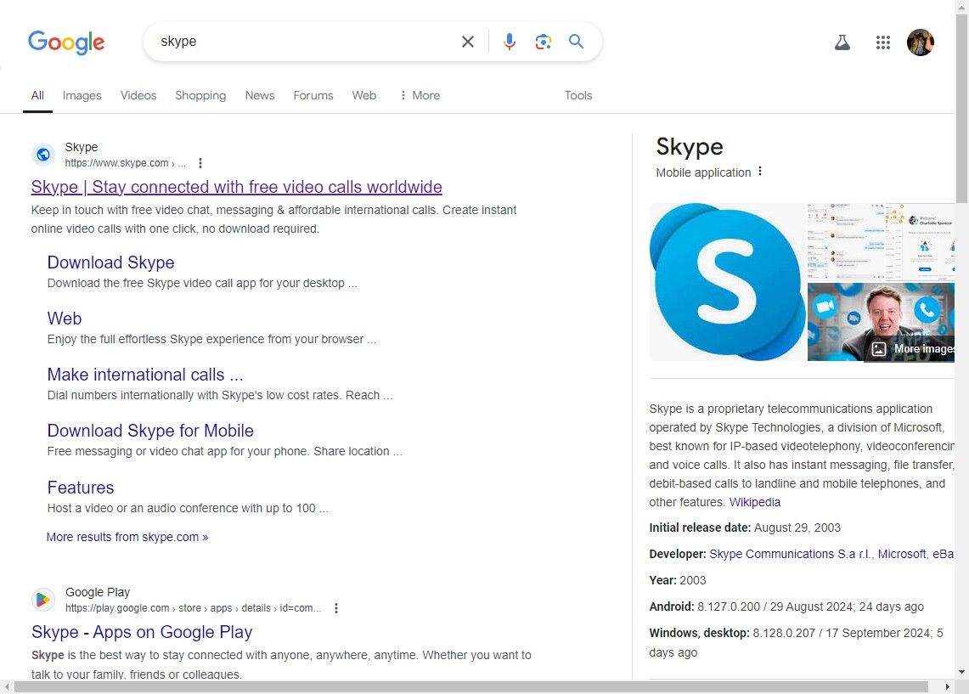The width and height of the screenshot is (969, 694).
Task: Open the Web sitelink
Action: click(65, 319)
